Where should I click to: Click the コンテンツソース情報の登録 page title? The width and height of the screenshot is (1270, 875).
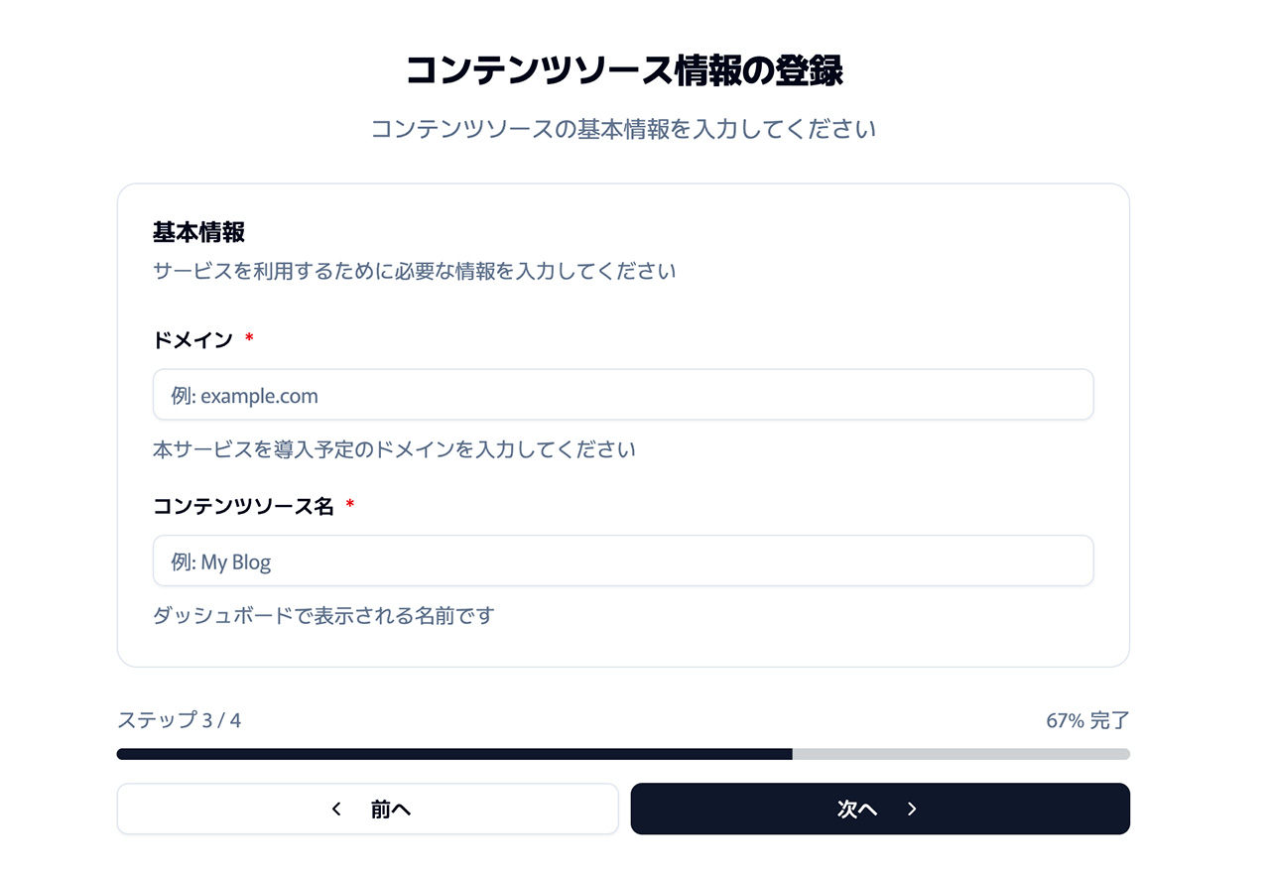pos(623,71)
